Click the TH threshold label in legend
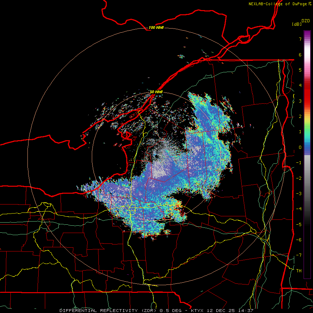The width and height of the screenshot is (313, 313). point(299,271)
